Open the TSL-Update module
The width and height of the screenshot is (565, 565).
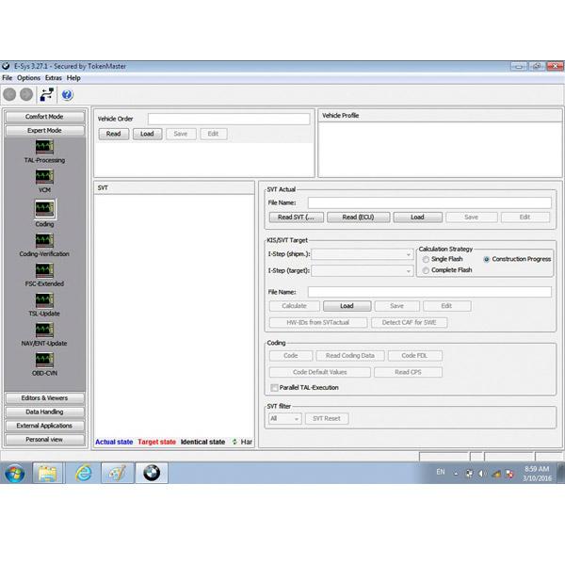(44, 300)
